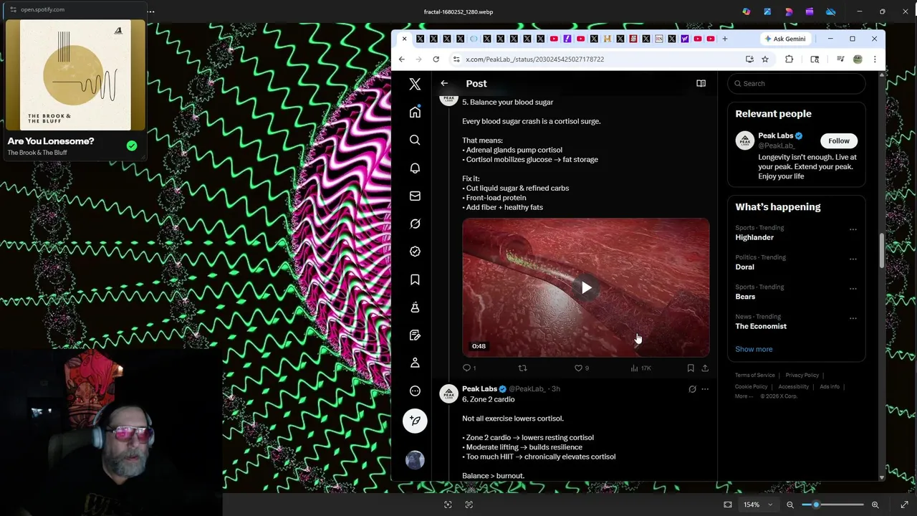View analytics showing 17K views
The width and height of the screenshot is (917, 516).
[x=640, y=368]
